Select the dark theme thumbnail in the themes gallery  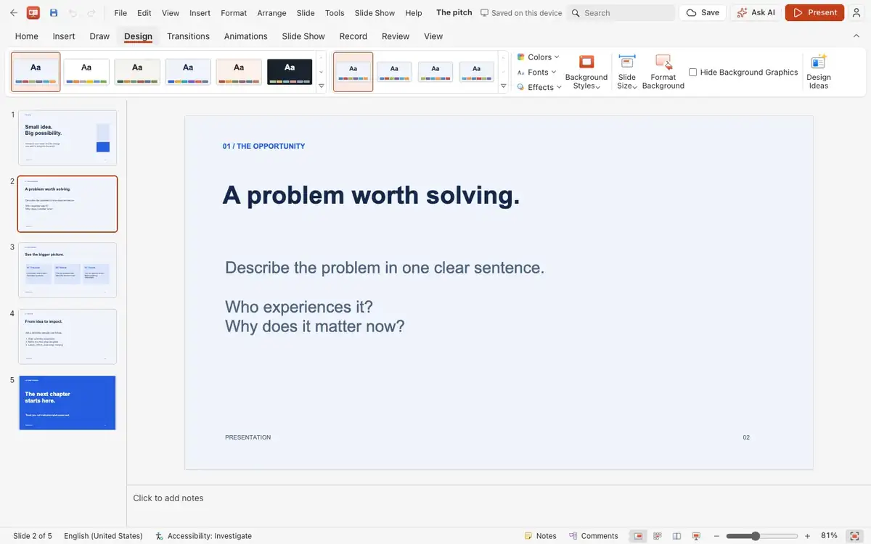(290, 72)
